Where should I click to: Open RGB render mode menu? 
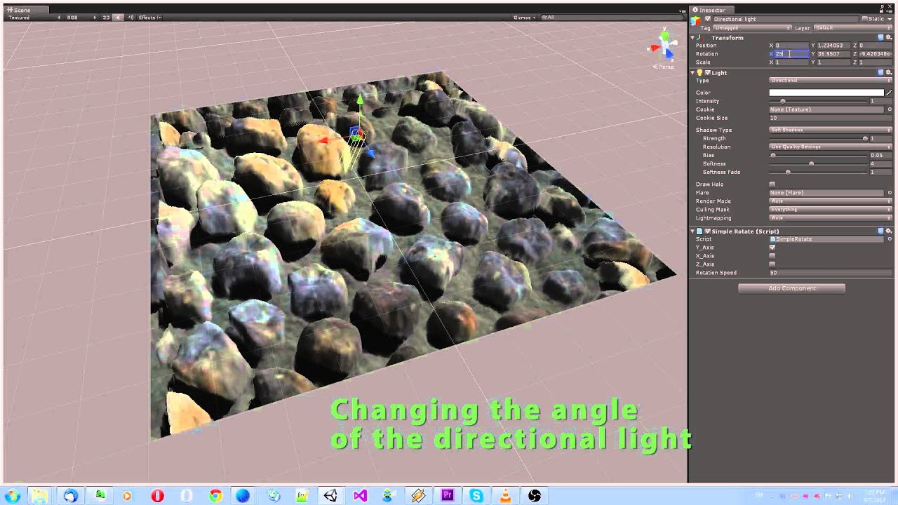point(81,17)
